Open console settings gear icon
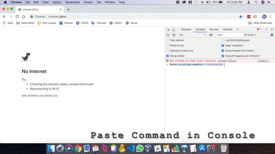This screenshot has height=154, width=275. coord(272,35)
